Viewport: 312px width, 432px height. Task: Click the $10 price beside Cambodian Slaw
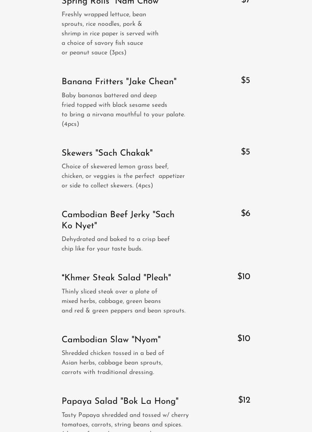pyautogui.click(x=244, y=339)
